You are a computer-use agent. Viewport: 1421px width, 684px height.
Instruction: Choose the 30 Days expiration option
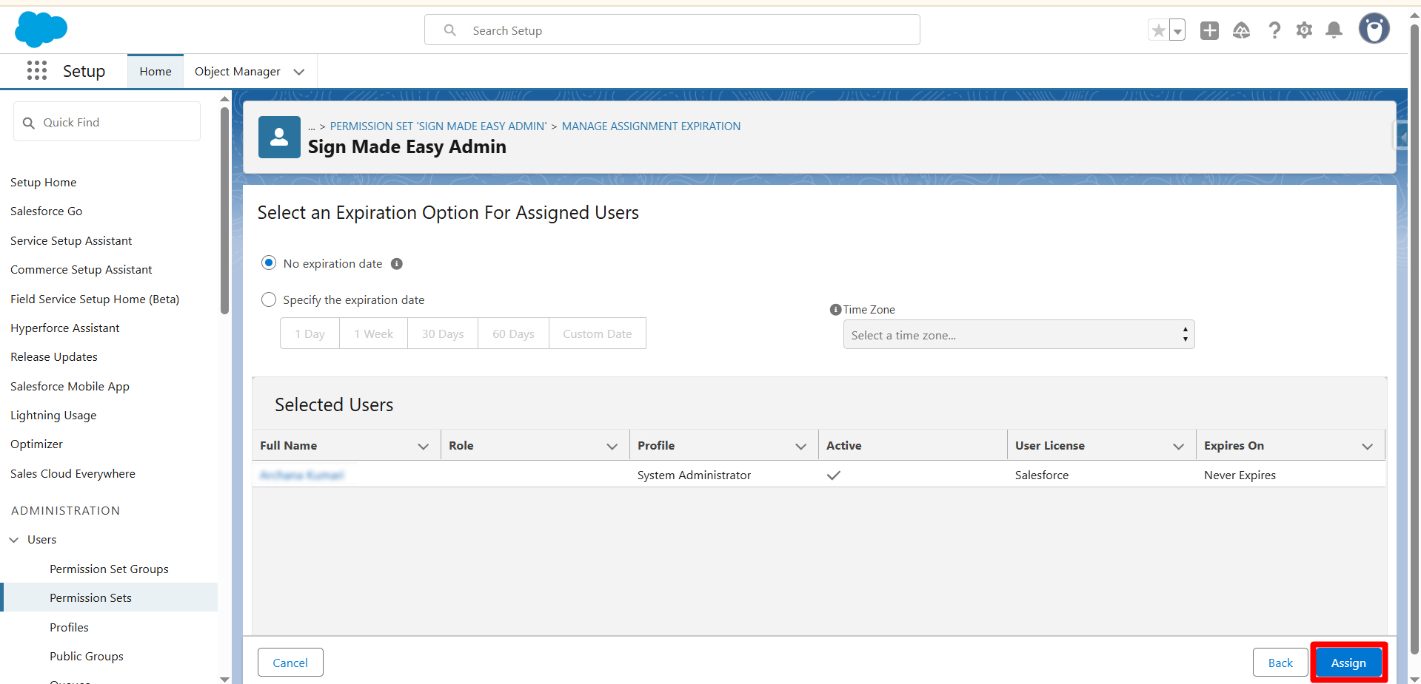click(x=443, y=333)
